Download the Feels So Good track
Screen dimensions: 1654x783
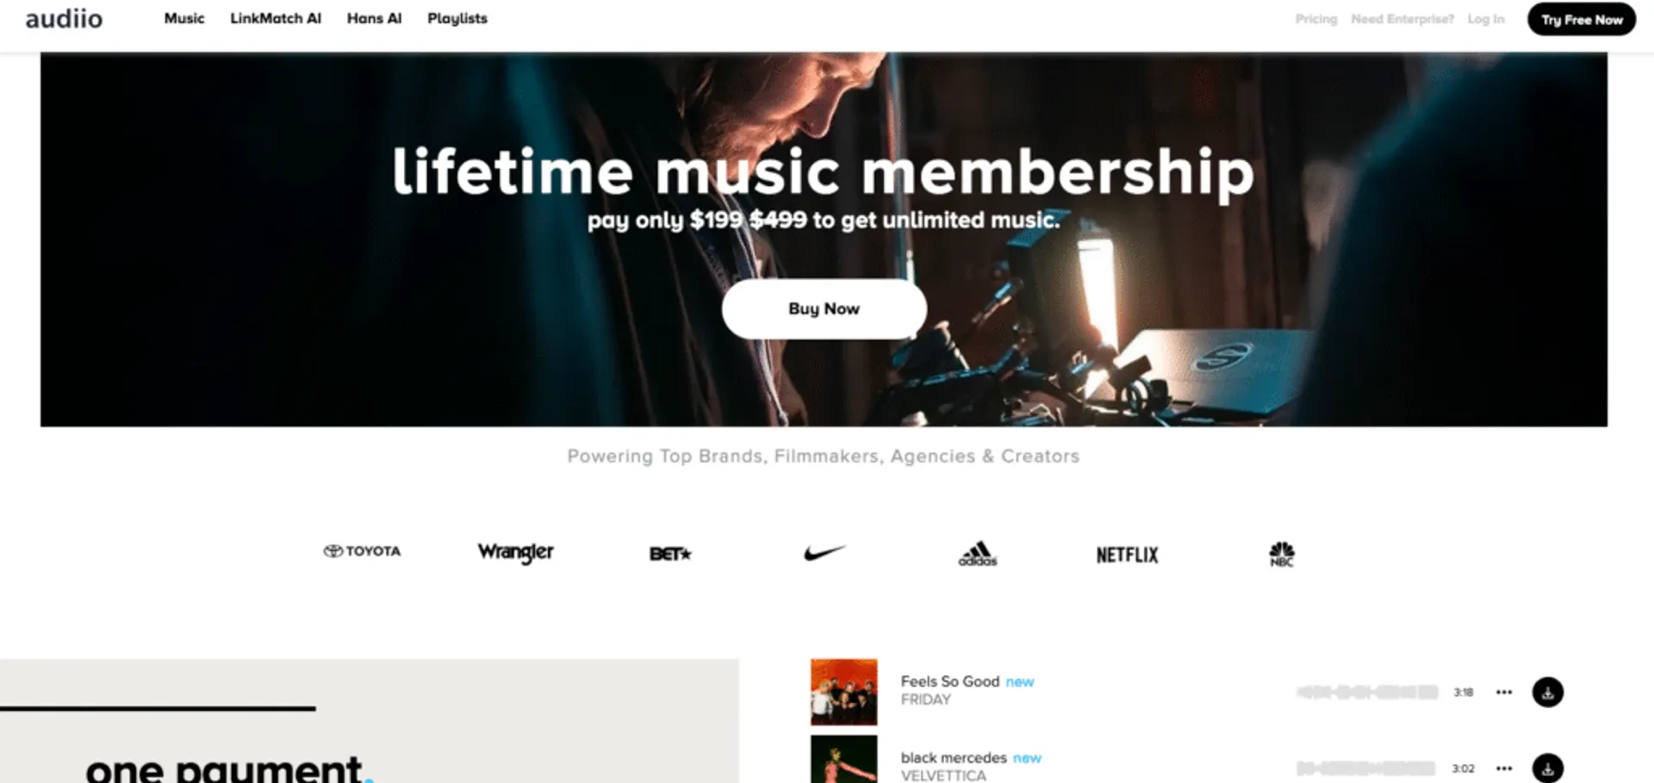click(1547, 692)
